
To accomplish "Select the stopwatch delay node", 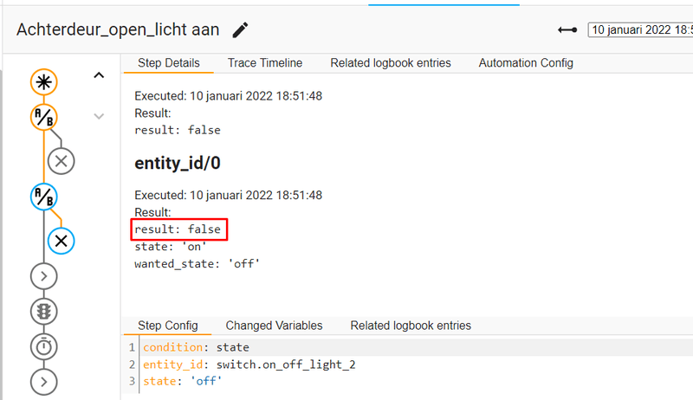I will point(44,347).
